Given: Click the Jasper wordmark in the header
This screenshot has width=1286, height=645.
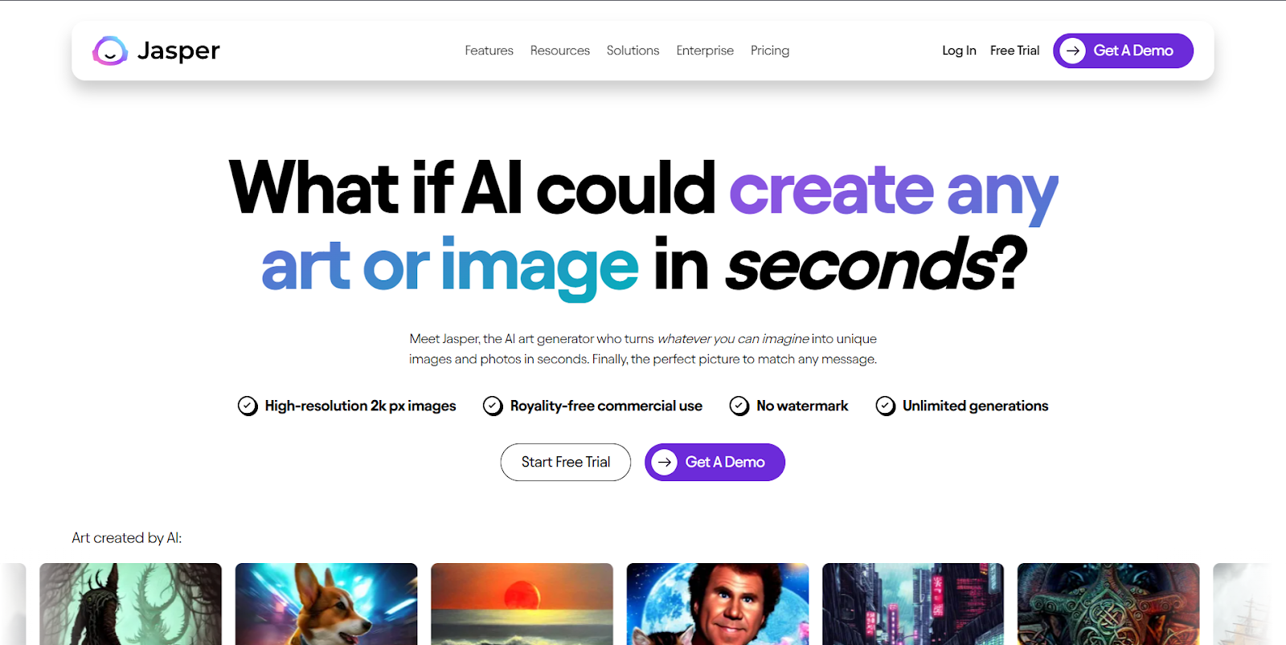Looking at the screenshot, I should pyautogui.click(x=178, y=51).
